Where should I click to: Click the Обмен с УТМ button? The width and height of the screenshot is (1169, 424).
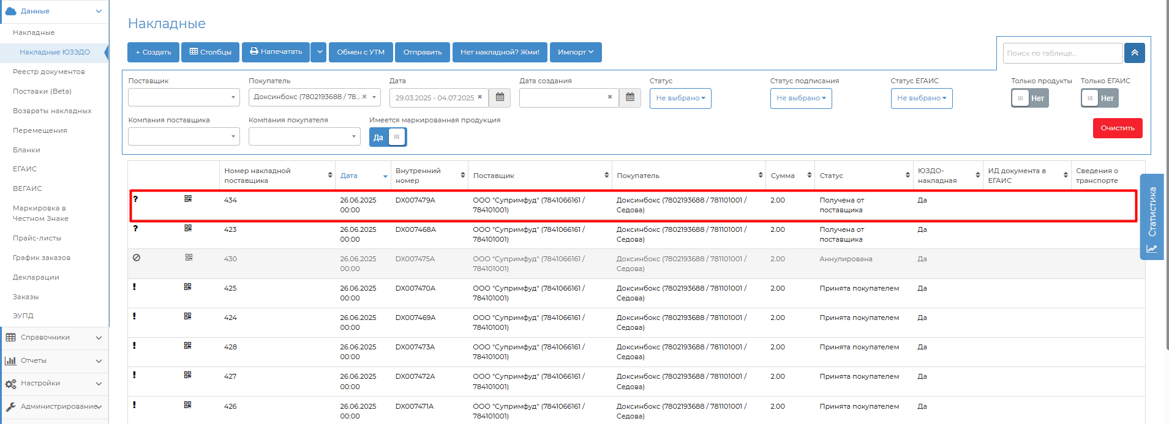pos(361,53)
